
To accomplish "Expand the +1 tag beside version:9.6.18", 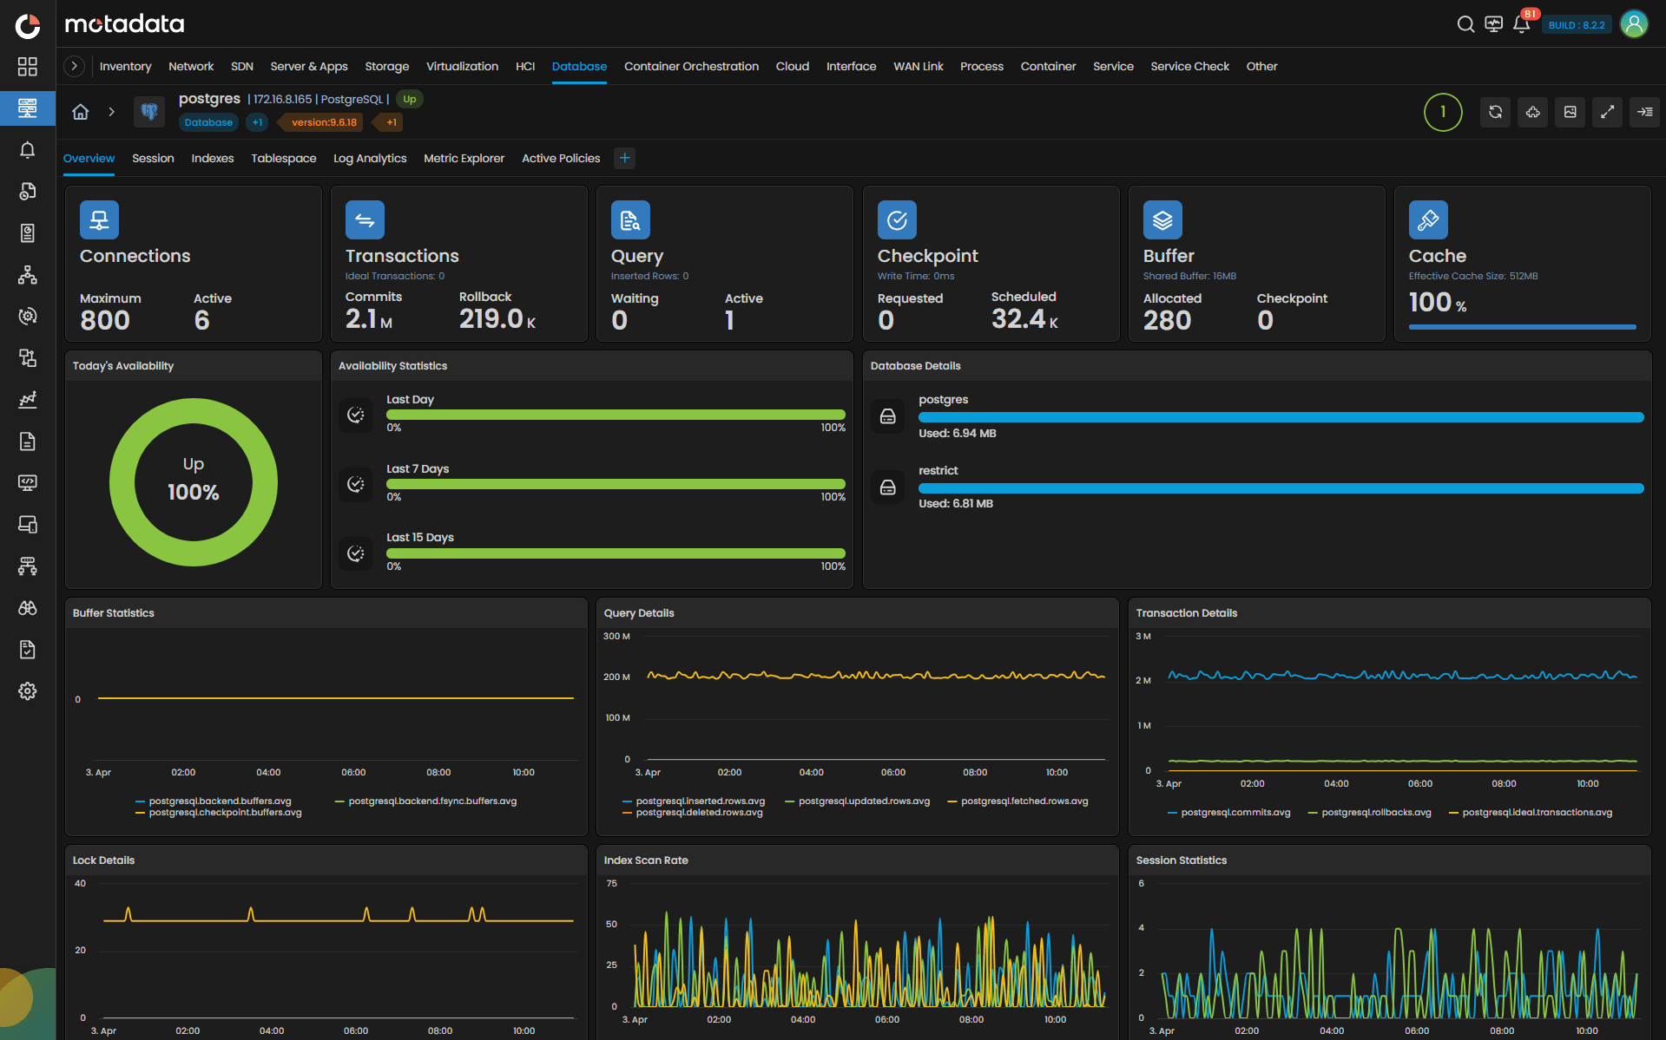I will pos(389,122).
